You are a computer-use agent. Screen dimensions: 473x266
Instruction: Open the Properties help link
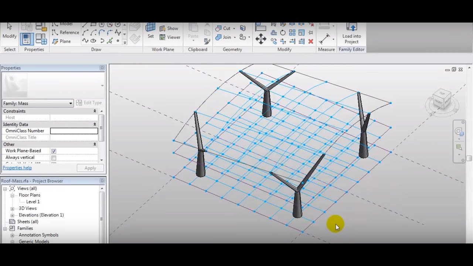click(17, 168)
